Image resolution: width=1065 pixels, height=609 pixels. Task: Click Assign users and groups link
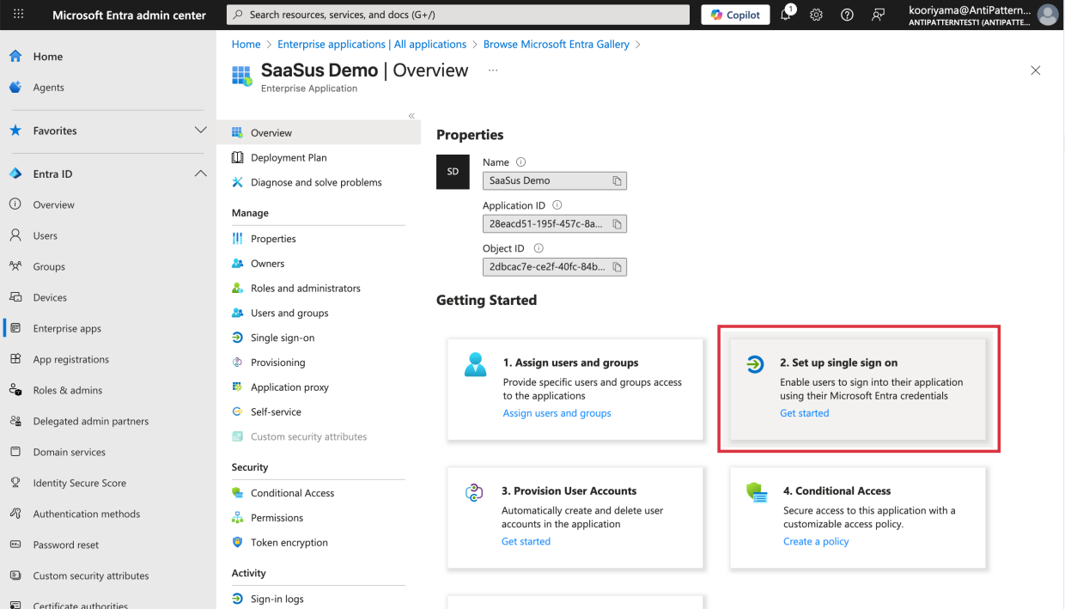tap(557, 413)
